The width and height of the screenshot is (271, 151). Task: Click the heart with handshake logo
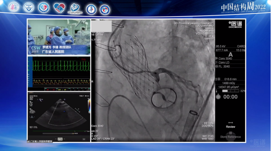point(59,8)
